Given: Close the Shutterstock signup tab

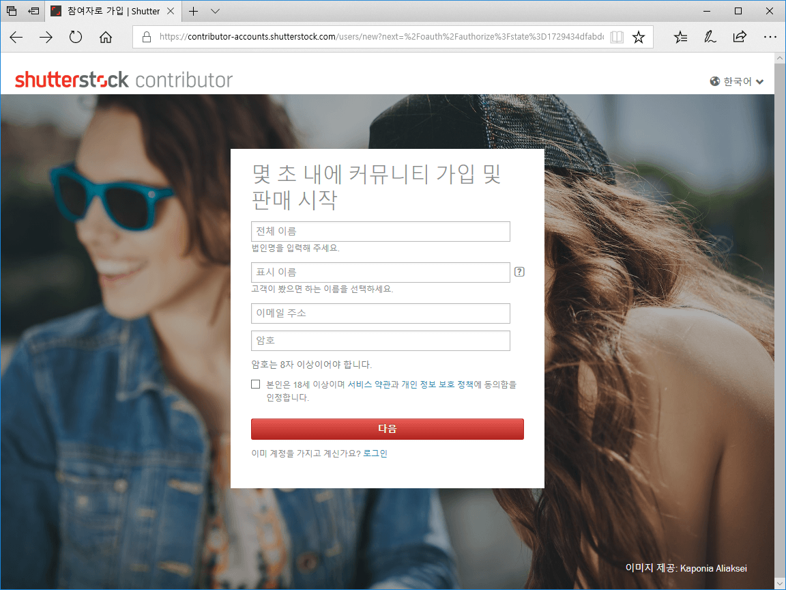Looking at the screenshot, I should (x=171, y=11).
